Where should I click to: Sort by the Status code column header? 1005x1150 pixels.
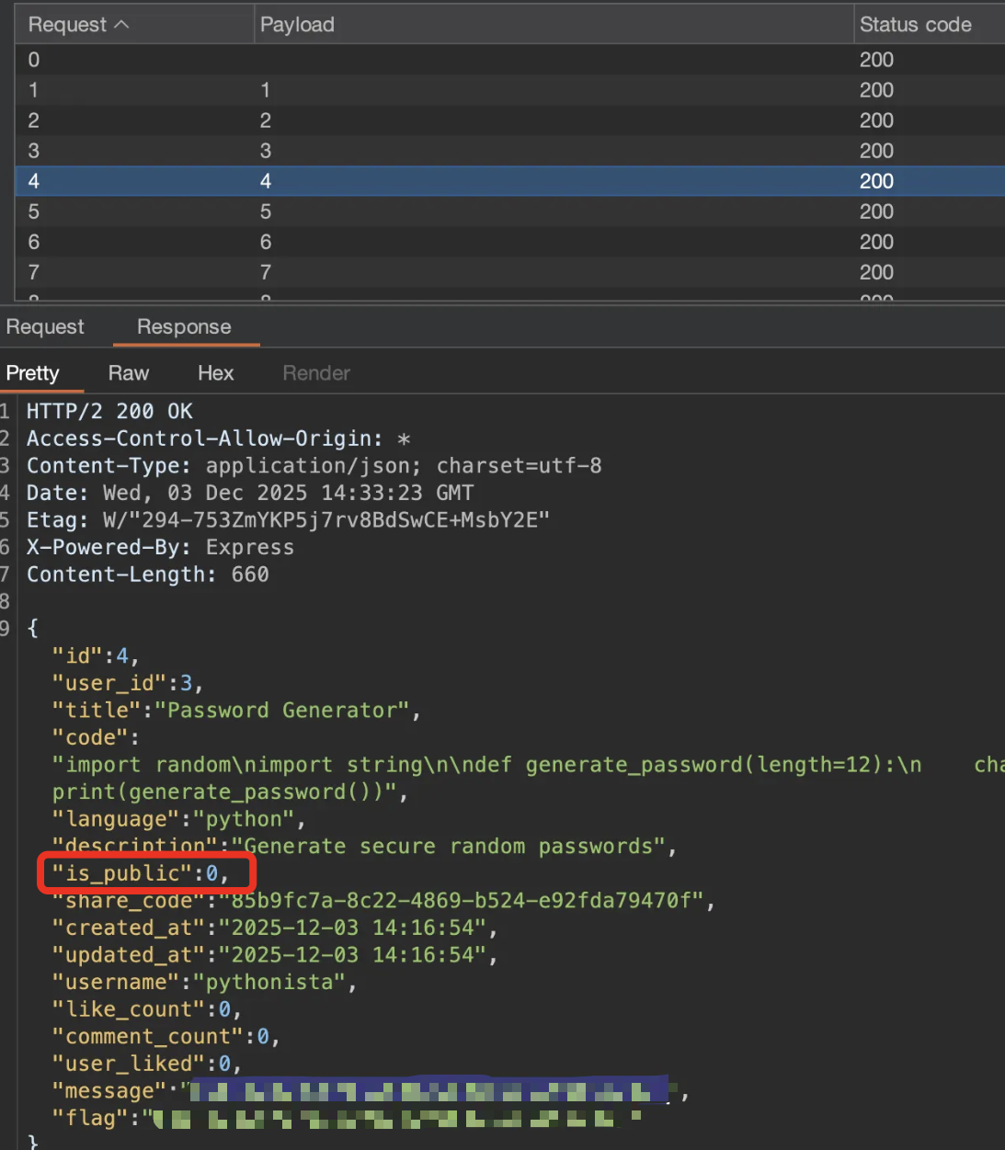(x=915, y=25)
